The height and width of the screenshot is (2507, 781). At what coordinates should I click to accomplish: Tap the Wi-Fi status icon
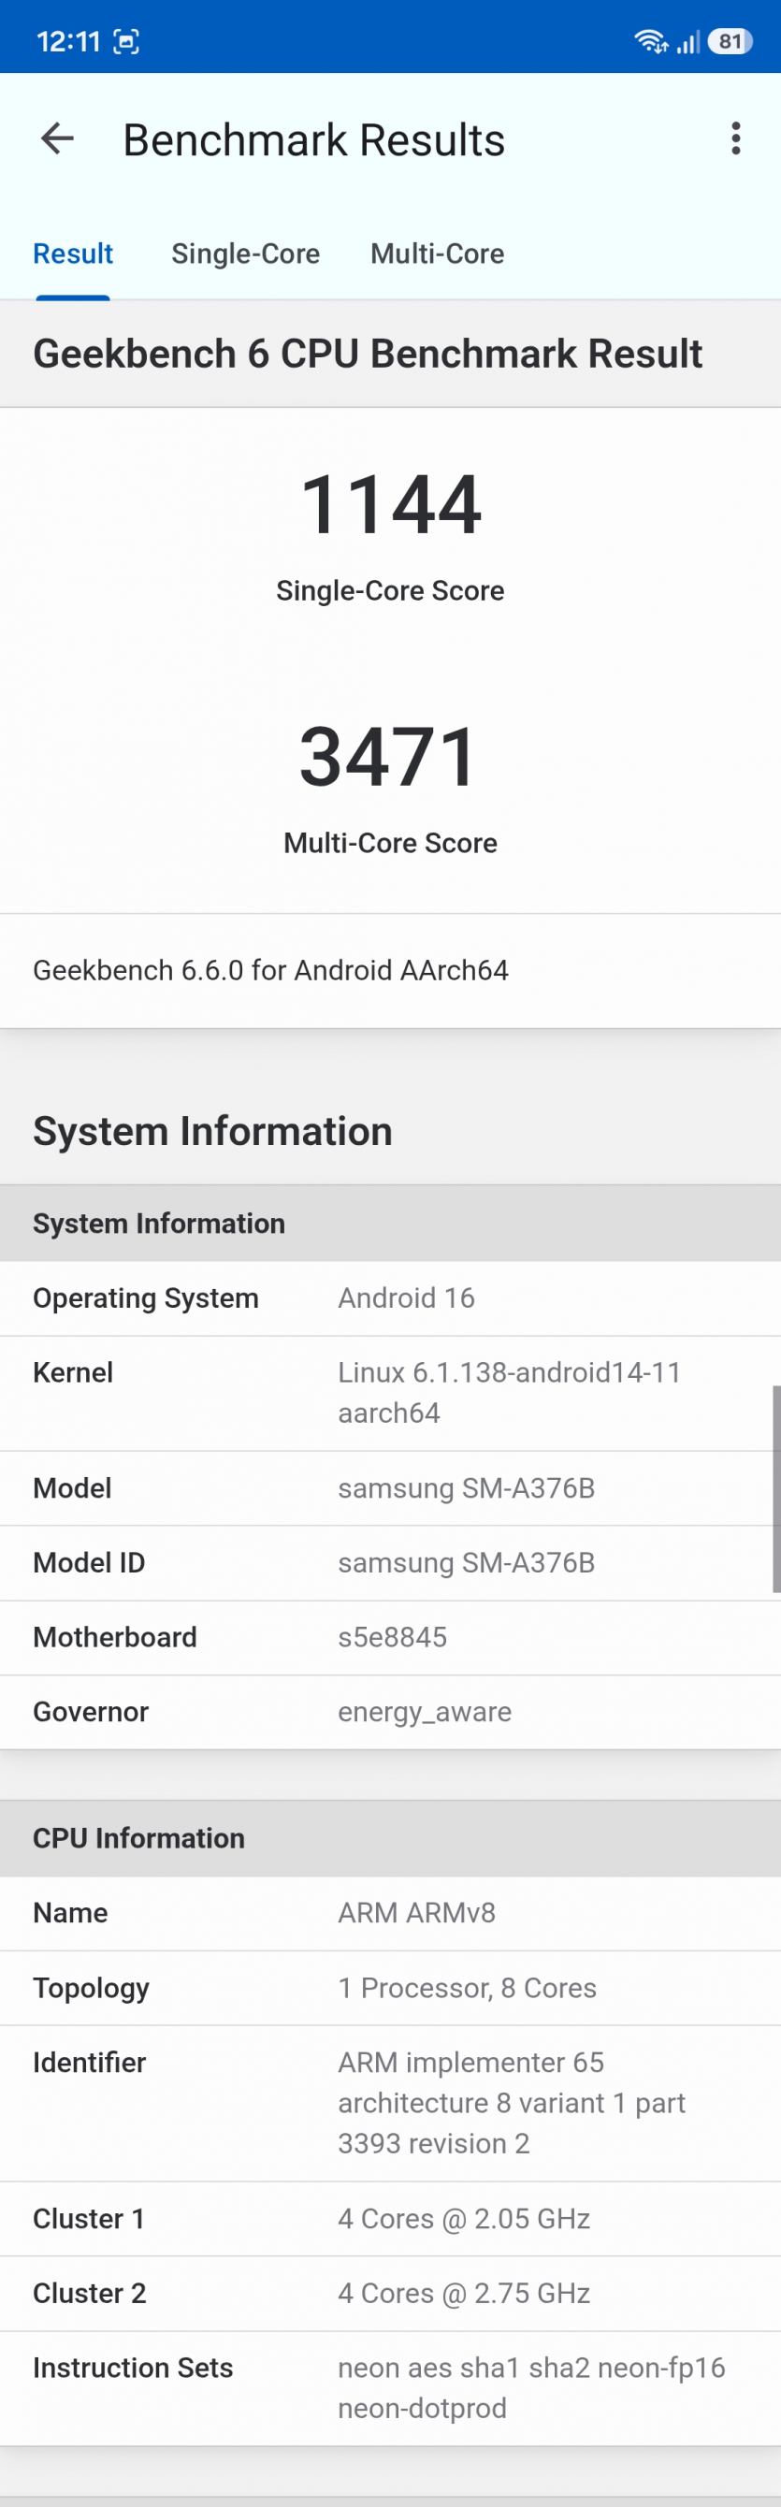click(649, 41)
